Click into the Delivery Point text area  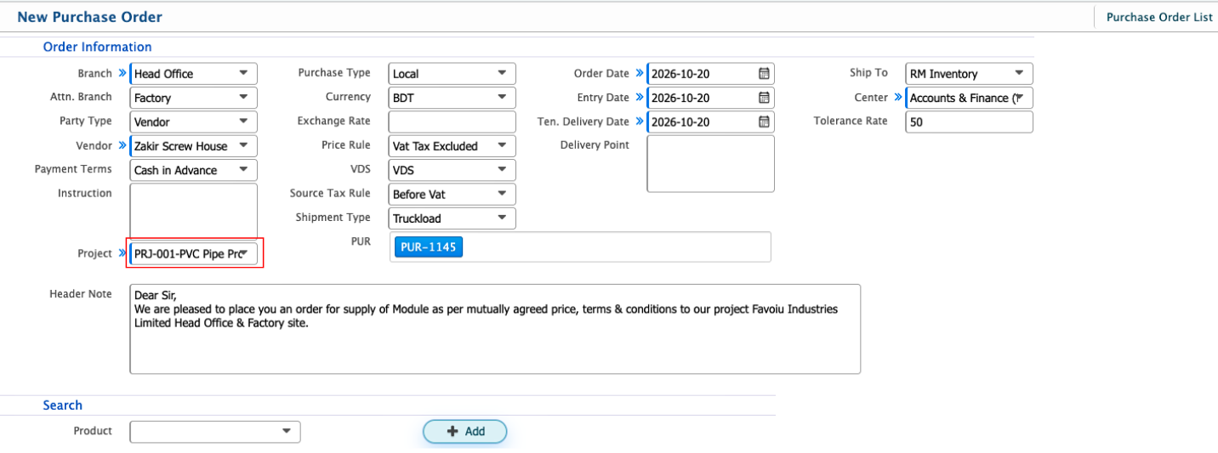711,164
